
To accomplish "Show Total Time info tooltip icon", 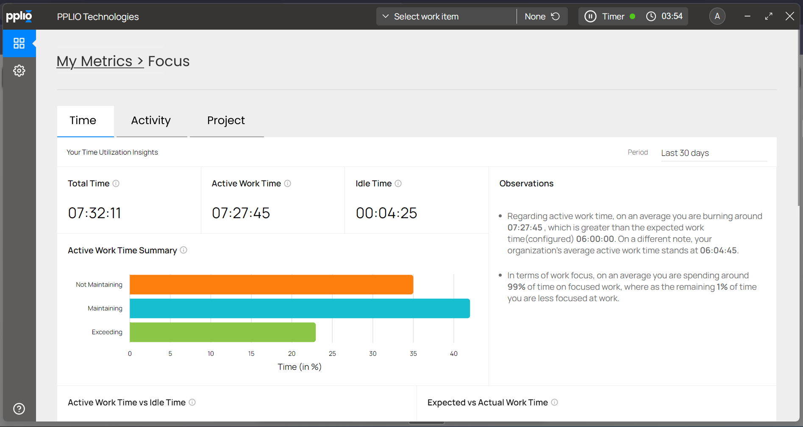I will click(x=116, y=183).
